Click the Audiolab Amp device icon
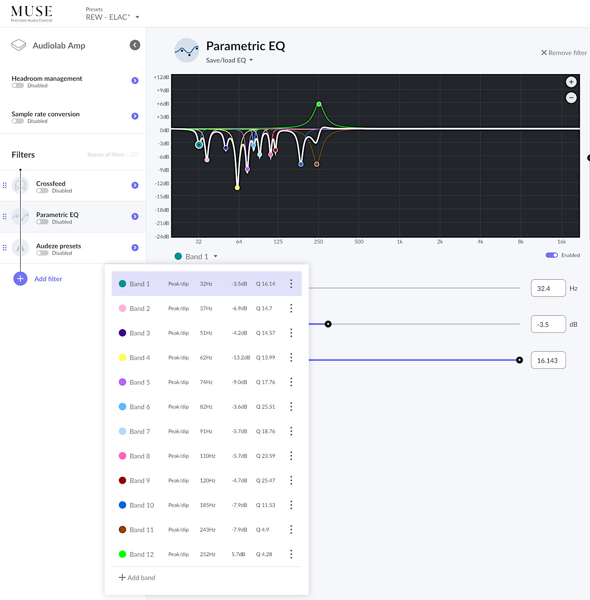This screenshot has width=590, height=600. pos(18,45)
